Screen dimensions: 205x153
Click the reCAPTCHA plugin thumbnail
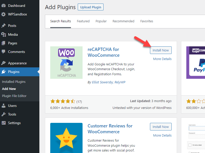click(66, 63)
